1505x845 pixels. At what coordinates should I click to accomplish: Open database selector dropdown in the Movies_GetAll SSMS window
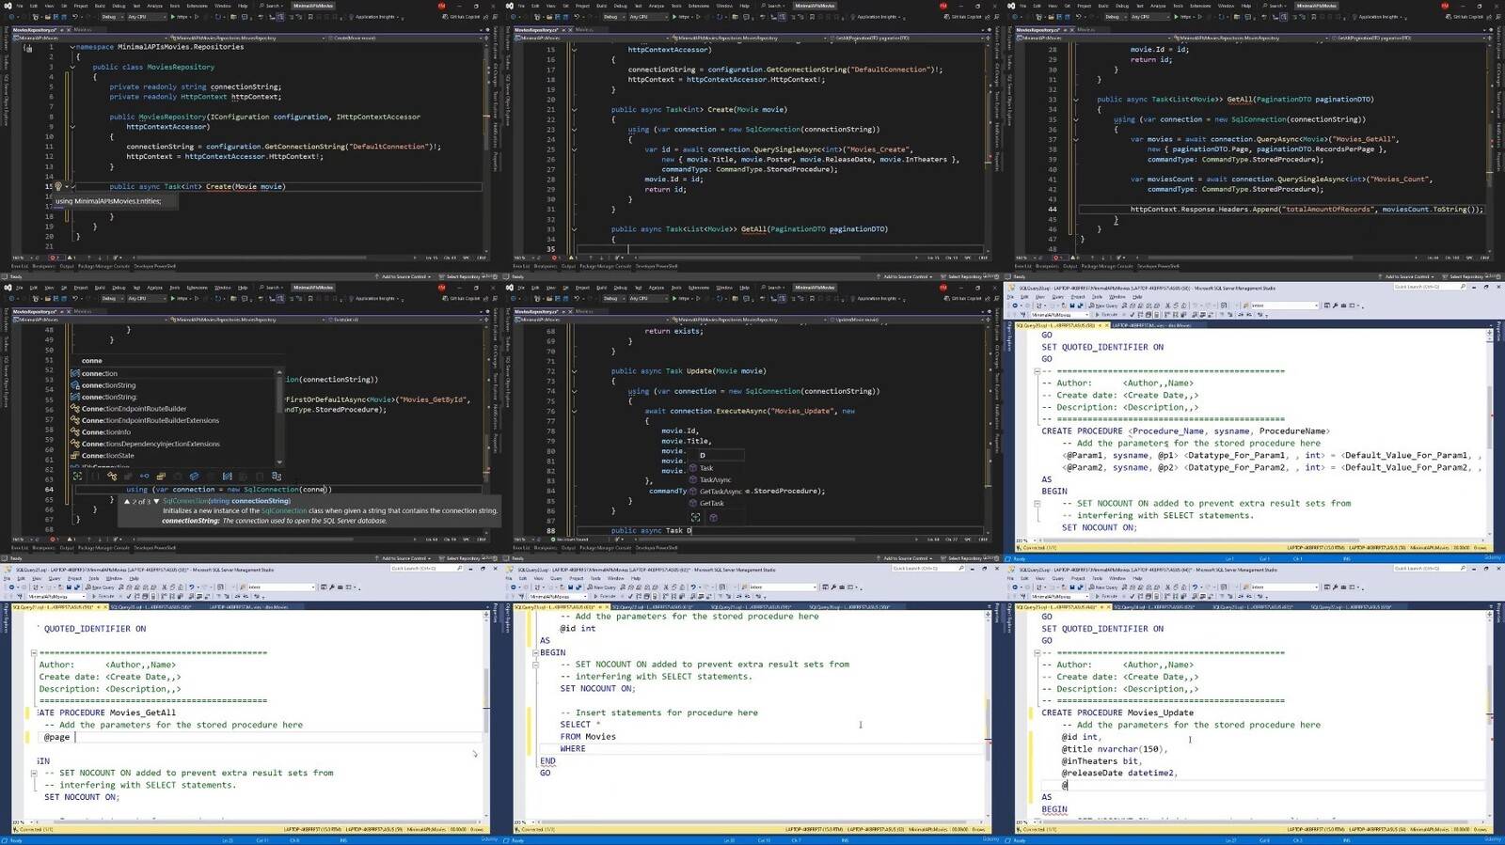(56, 597)
